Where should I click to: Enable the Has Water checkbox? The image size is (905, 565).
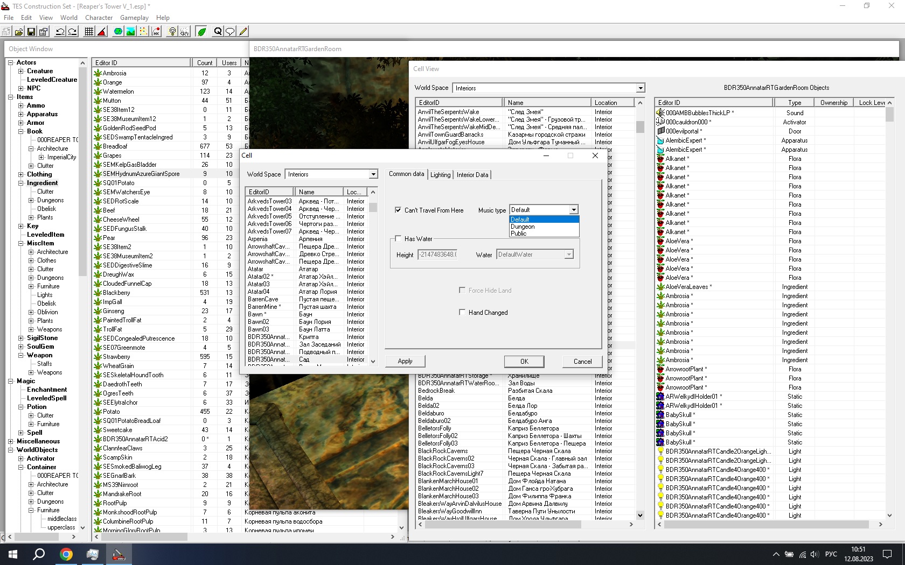point(398,238)
